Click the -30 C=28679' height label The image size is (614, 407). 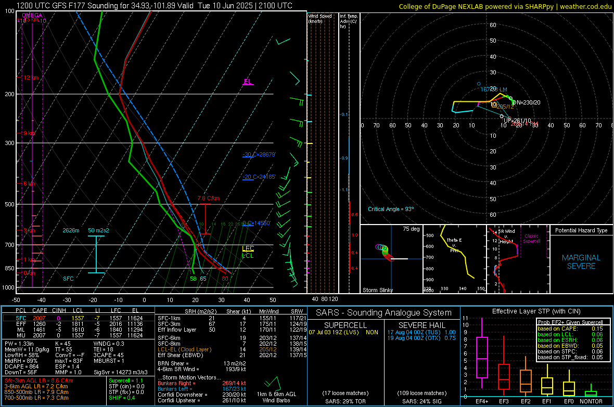(x=259, y=154)
